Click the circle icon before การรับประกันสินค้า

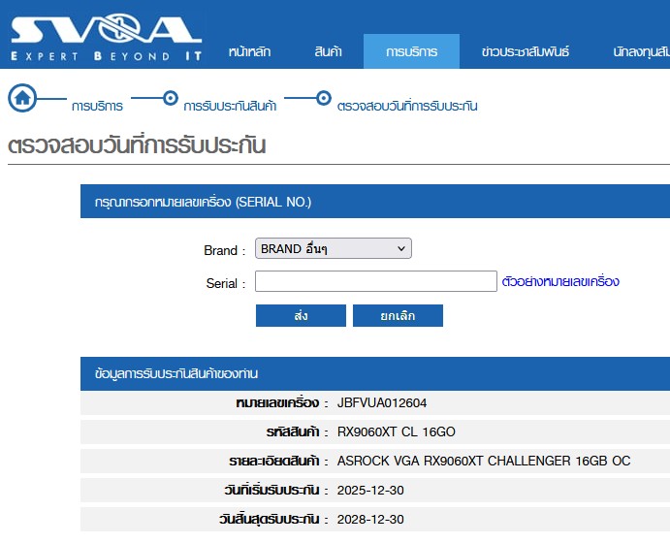pyautogui.click(x=171, y=98)
